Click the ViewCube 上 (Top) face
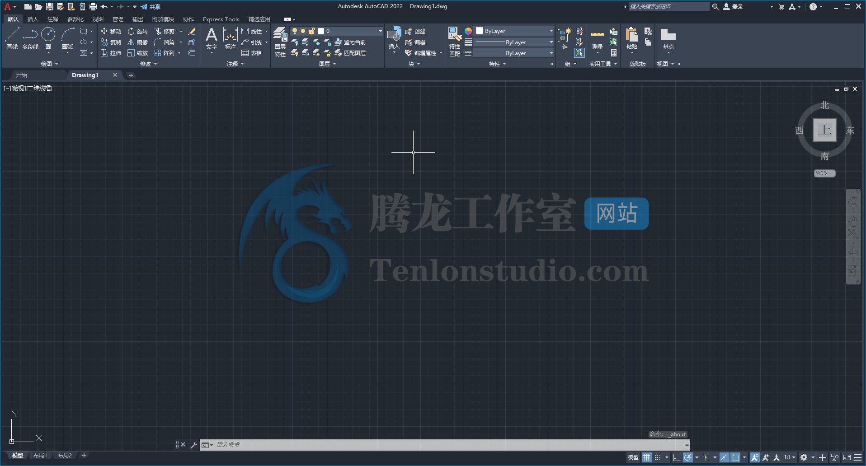Image resolution: width=866 pixels, height=466 pixels. pos(825,130)
